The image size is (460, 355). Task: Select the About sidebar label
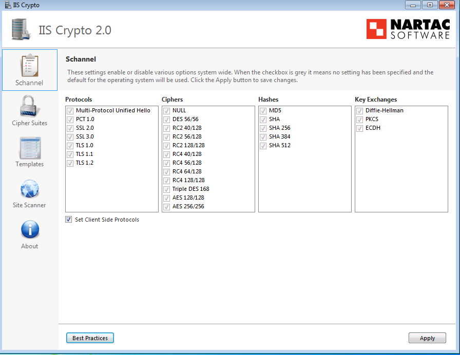coord(30,246)
